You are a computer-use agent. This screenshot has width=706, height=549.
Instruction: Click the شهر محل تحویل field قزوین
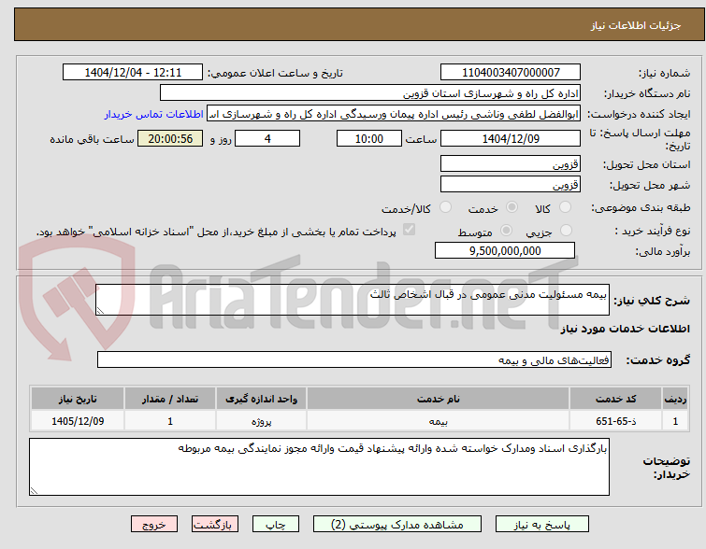[x=511, y=184]
